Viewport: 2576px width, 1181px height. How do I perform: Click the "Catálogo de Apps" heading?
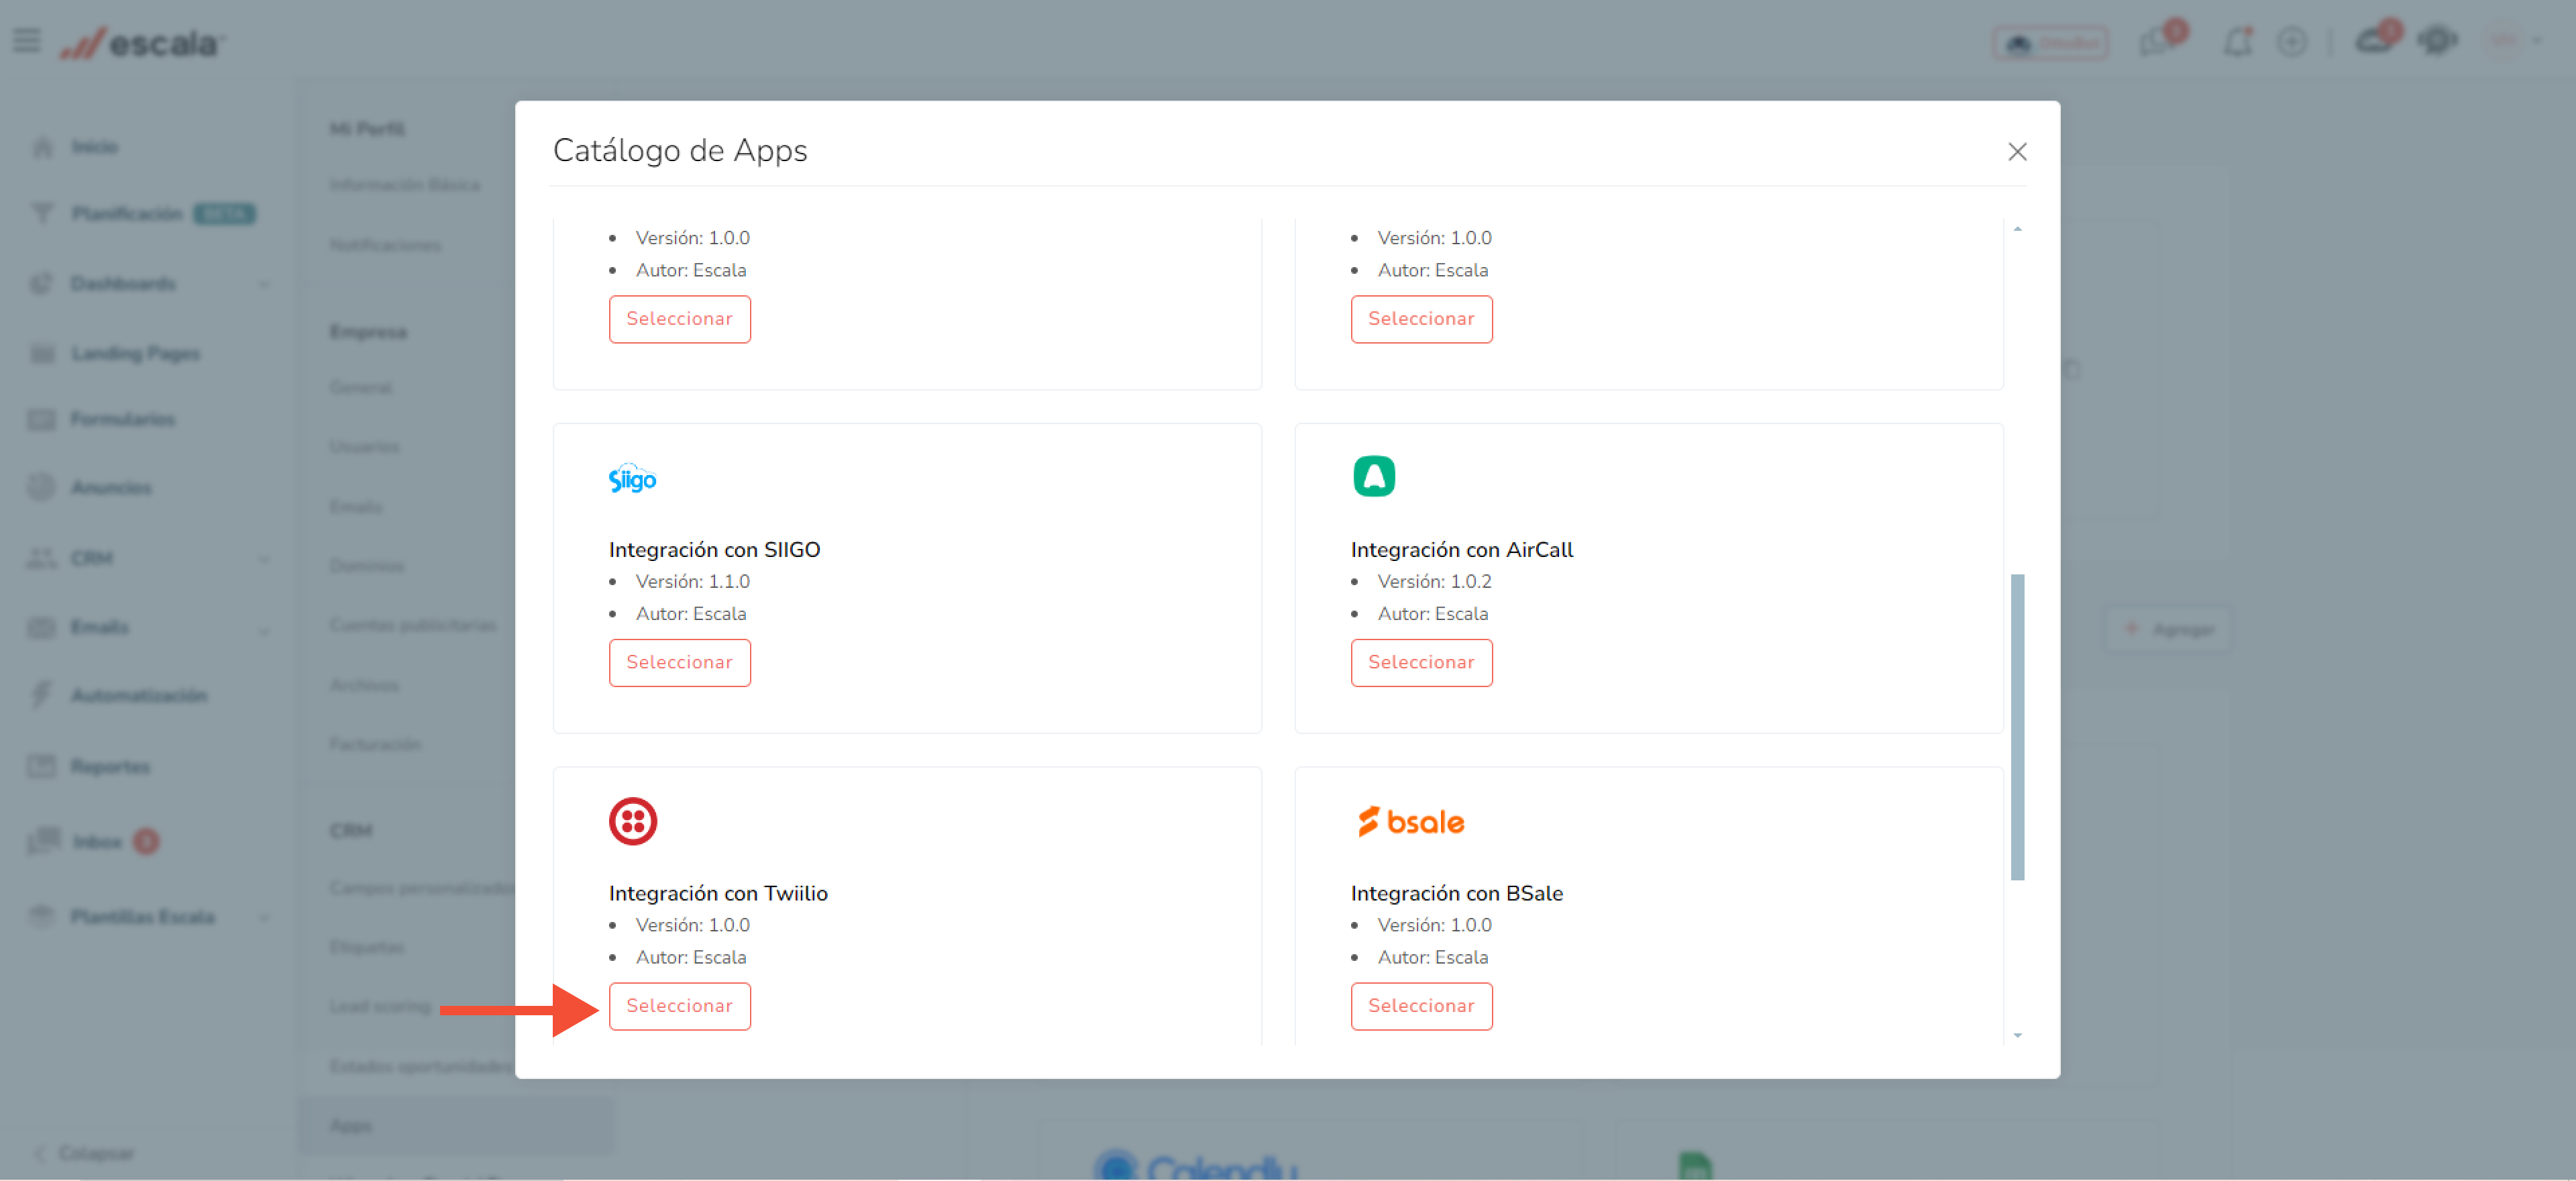(680, 150)
